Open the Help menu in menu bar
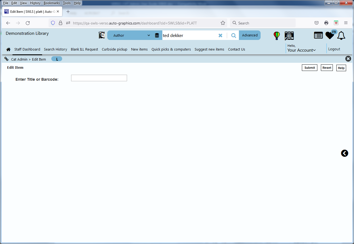 pyautogui.click(x=77, y=3)
